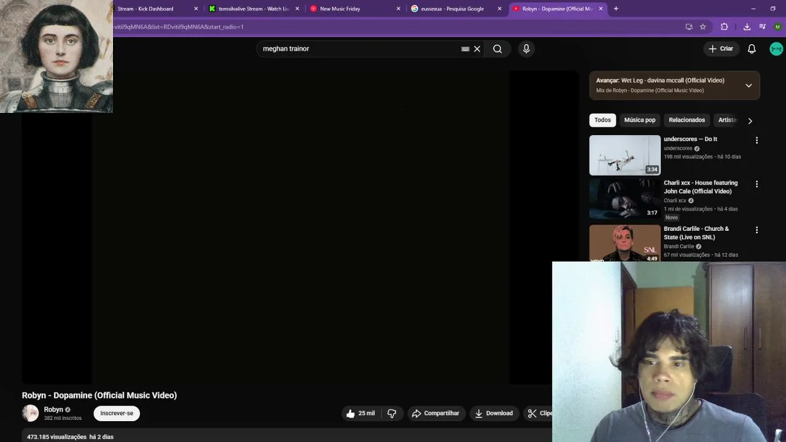This screenshot has width=786, height=442.
Task: Open title Charli xcx - House featuring John Cale
Action: 701,187
